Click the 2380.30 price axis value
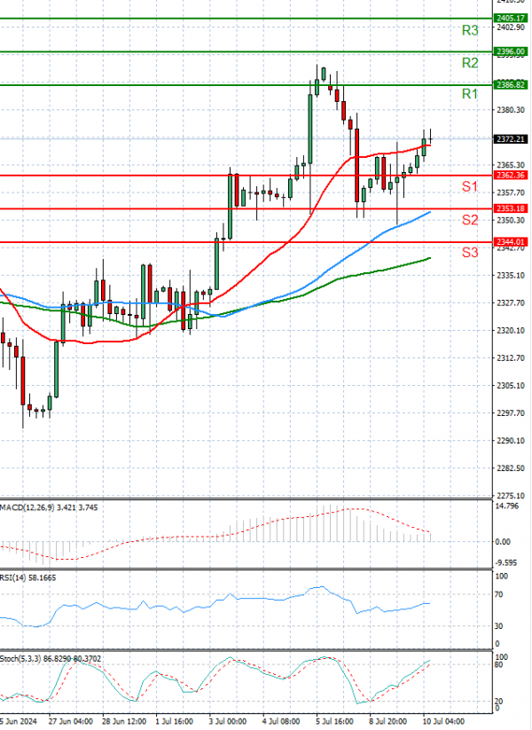 pos(511,110)
